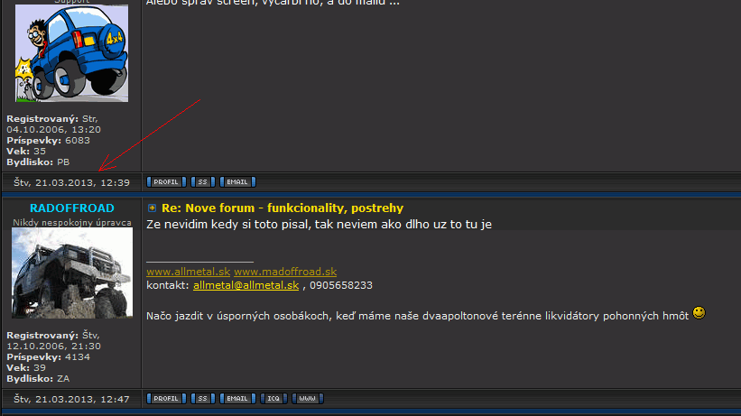Select the timestamp 'Štv, 21.03.2013, 12:39'
741x416 pixels.
pos(72,182)
